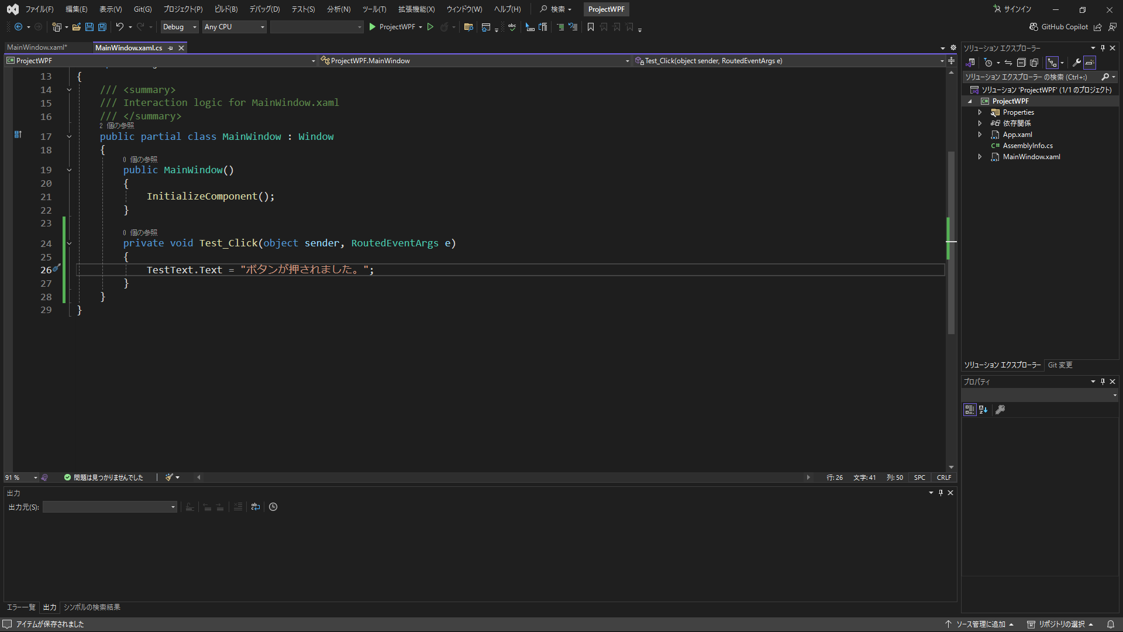This screenshot has width=1123, height=632.
Task: Start debugging with green ProjectWPF play button
Action: coord(372,27)
